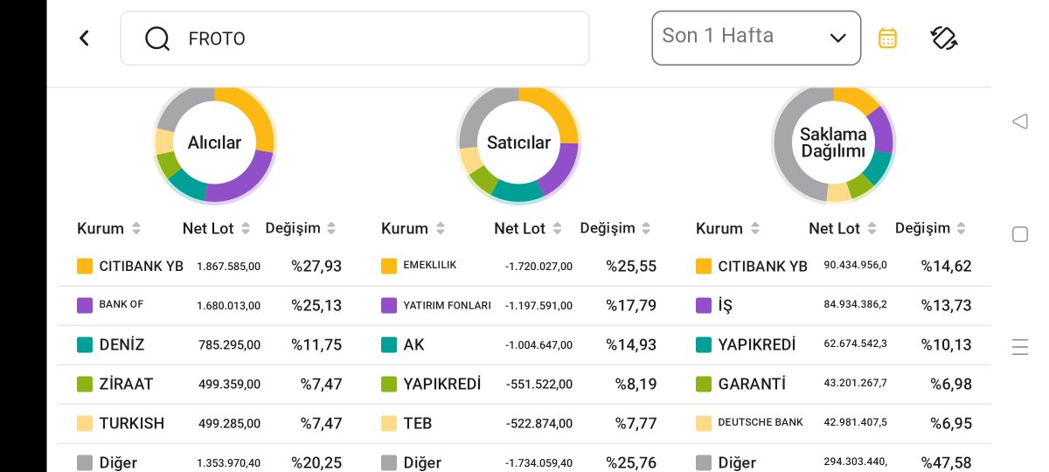Select DENİZ buyer row

pos(210,344)
